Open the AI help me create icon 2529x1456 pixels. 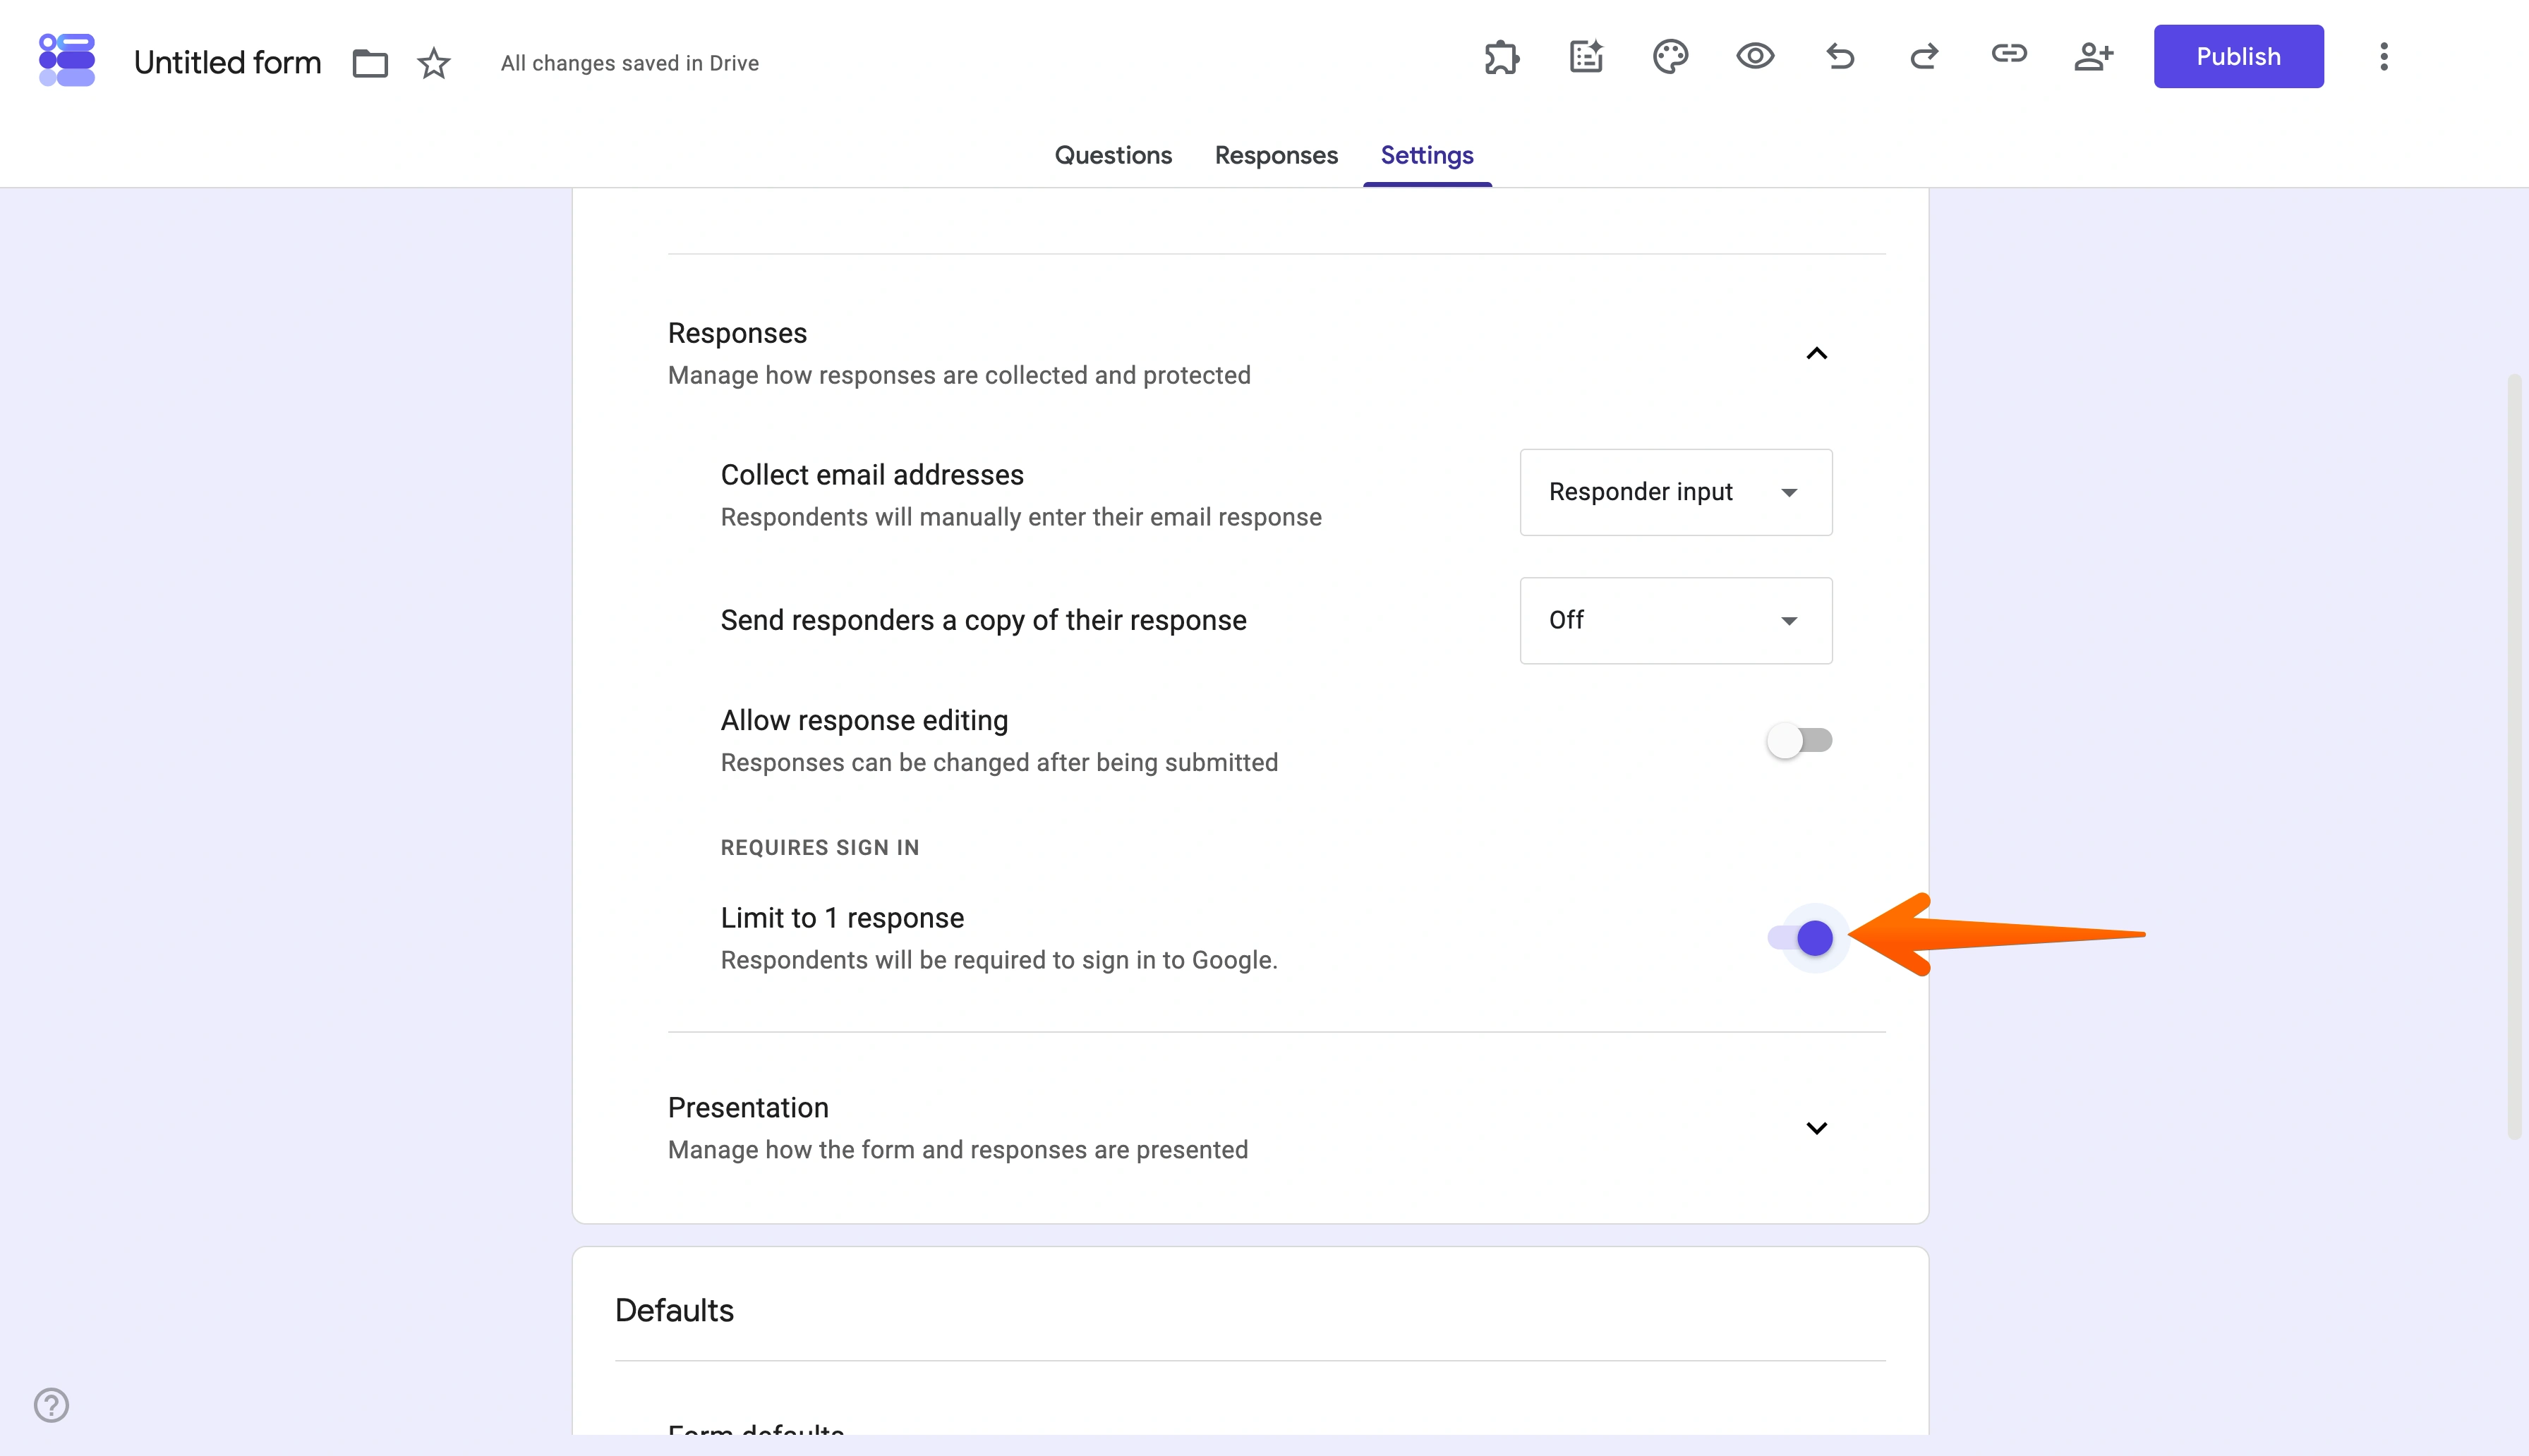1586,57
